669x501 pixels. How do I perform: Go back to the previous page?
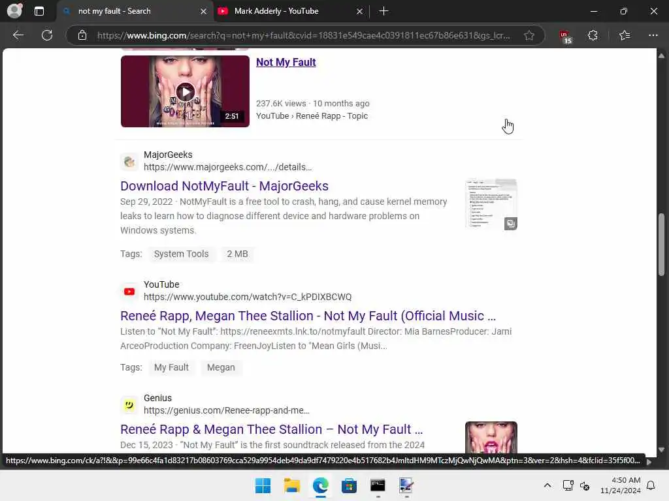pyautogui.click(x=18, y=35)
